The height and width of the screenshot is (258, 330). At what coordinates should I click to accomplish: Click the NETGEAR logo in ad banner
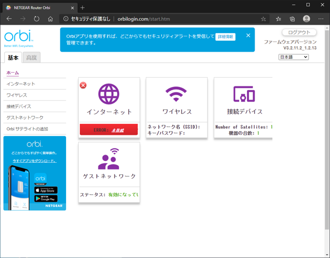54,206
